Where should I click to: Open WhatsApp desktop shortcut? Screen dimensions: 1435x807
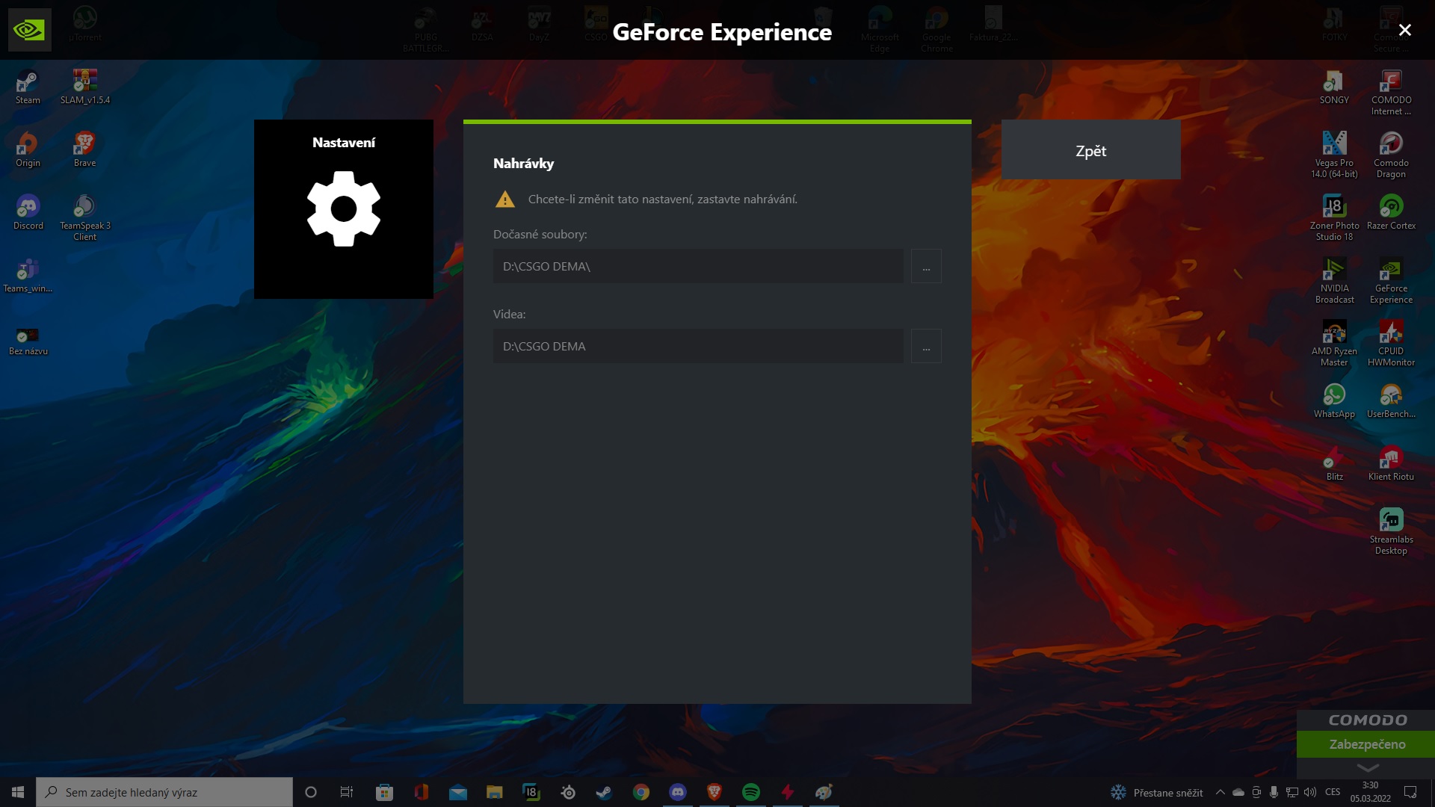click(x=1334, y=401)
